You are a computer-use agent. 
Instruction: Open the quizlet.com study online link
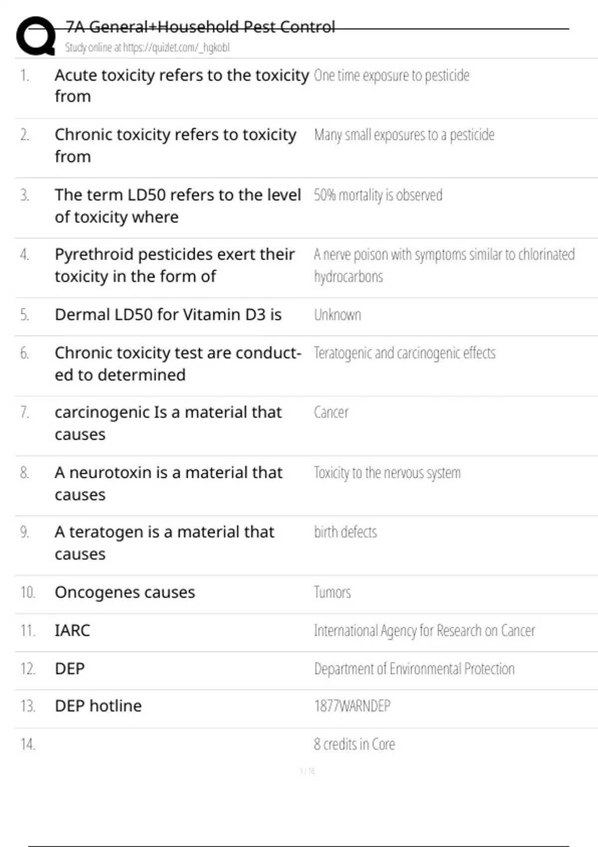coord(147,47)
